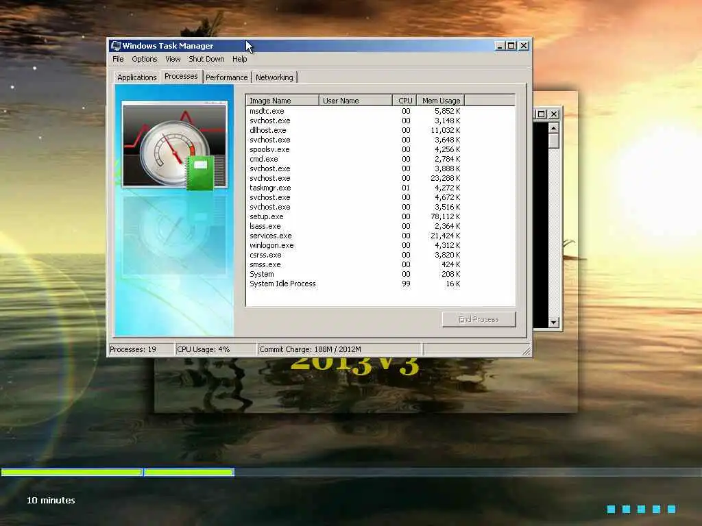The width and height of the screenshot is (702, 526).
Task: Close the background console window
Action: tap(554, 114)
